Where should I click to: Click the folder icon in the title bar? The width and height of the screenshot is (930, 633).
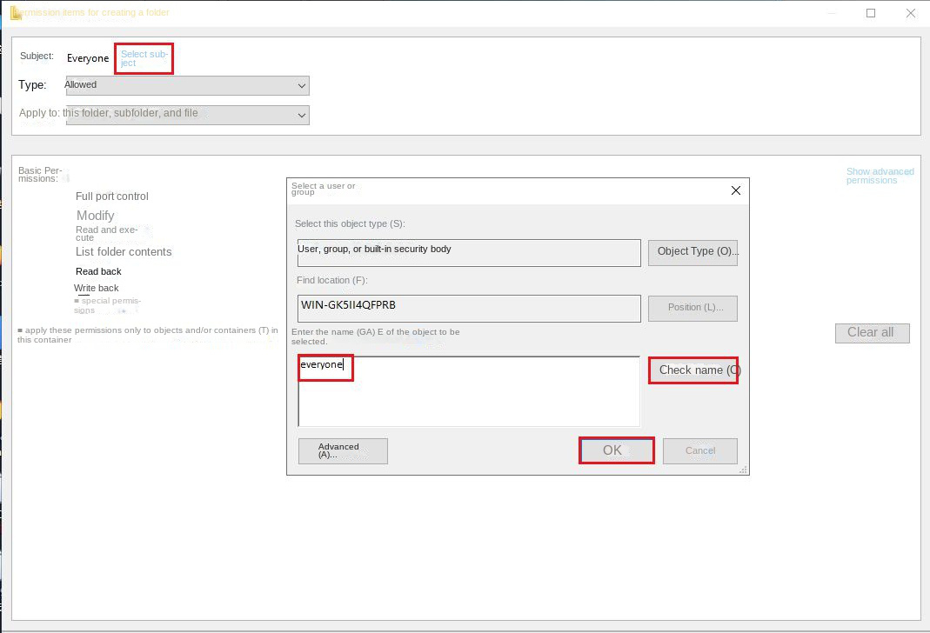16,13
